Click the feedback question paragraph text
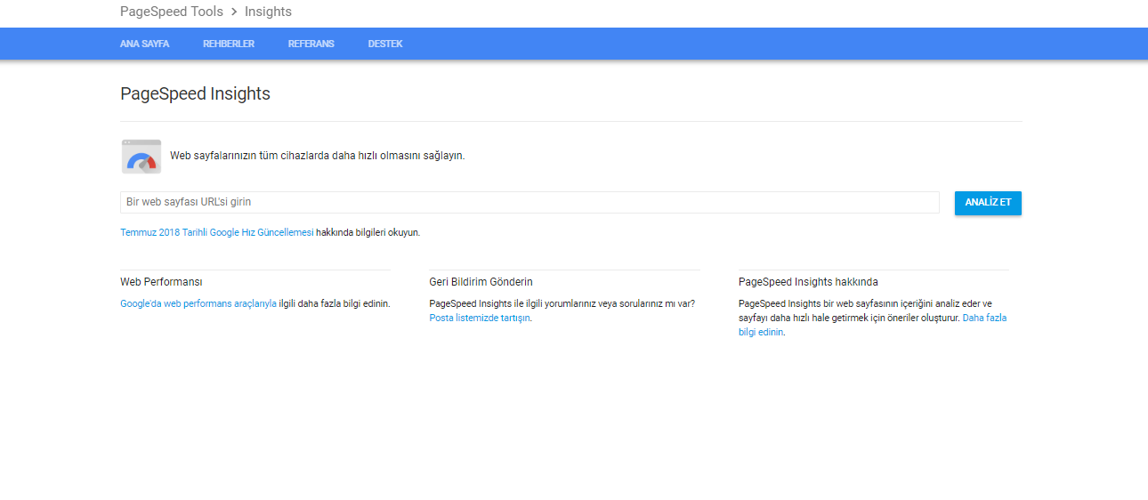Image resolution: width=1148 pixels, height=500 pixels. click(x=562, y=303)
